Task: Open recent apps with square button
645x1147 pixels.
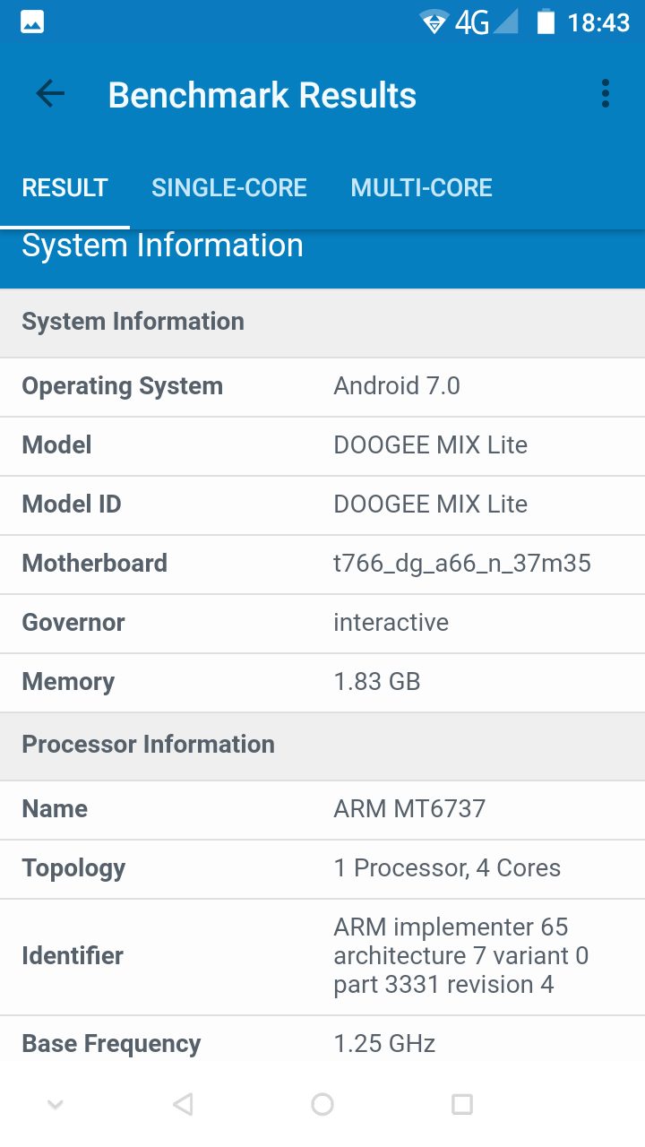Action: (x=462, y=1104)
